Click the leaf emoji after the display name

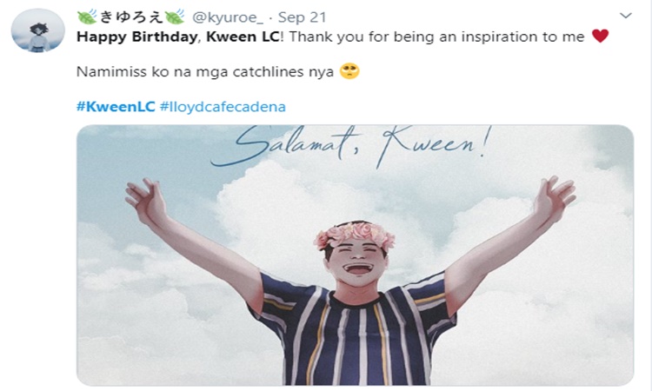pos(174,17)
